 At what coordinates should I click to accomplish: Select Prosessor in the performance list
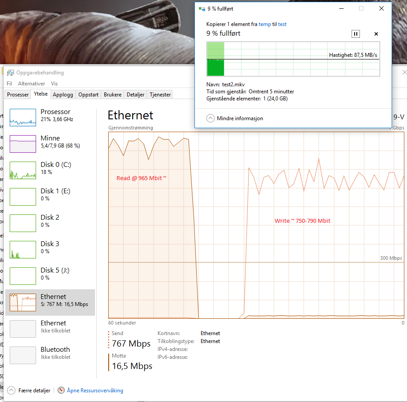tap(50, 118)
